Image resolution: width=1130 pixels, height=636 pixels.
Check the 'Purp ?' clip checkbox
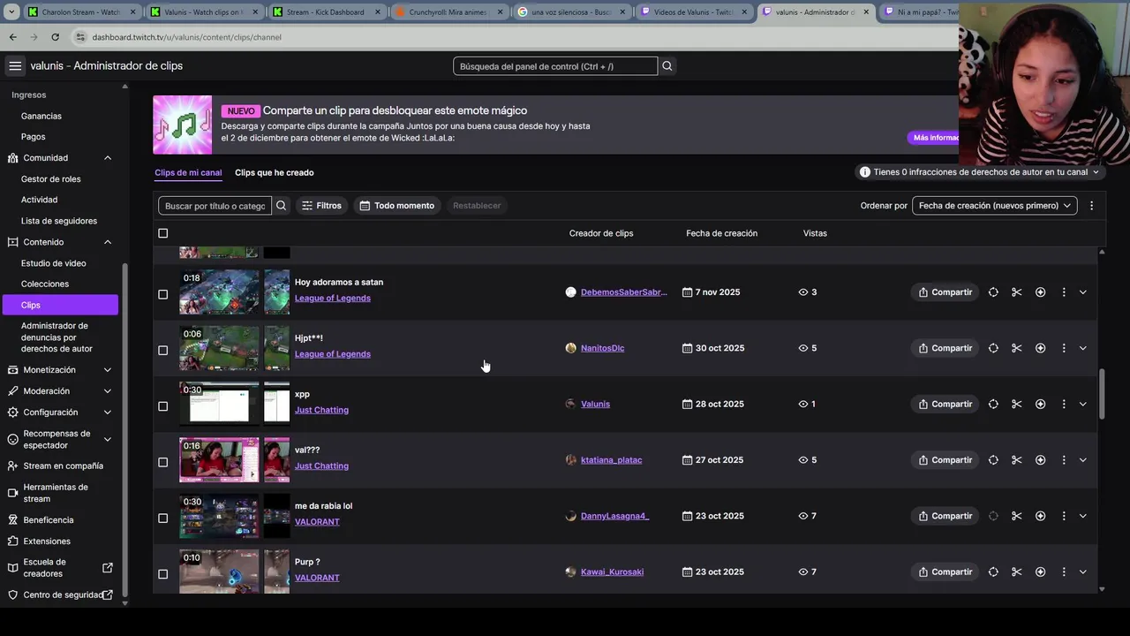click(162, 574)
